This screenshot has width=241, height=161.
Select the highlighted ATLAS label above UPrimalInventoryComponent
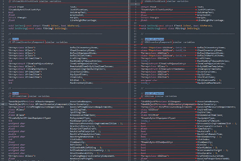(16, 39)
